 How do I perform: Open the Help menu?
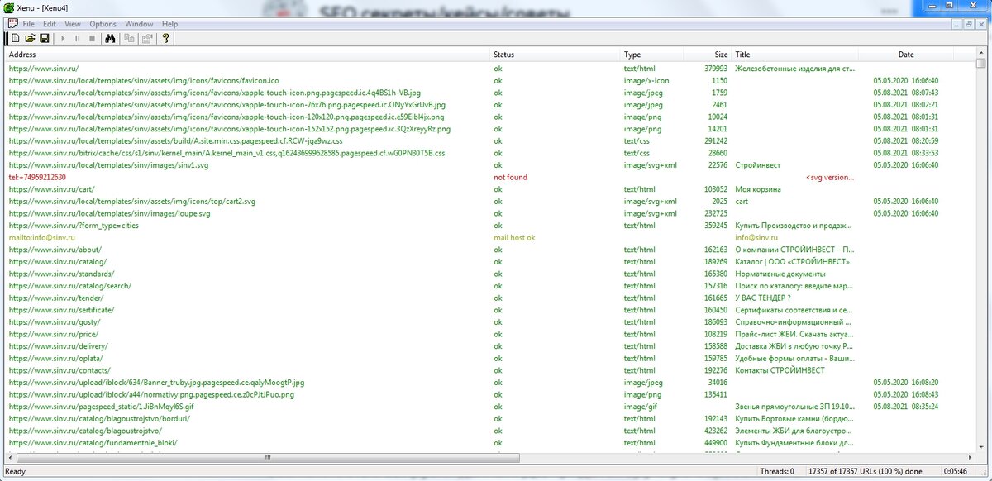click(169, 24)
